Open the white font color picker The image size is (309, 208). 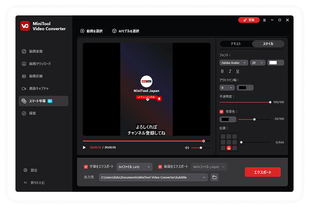point(275,63)
